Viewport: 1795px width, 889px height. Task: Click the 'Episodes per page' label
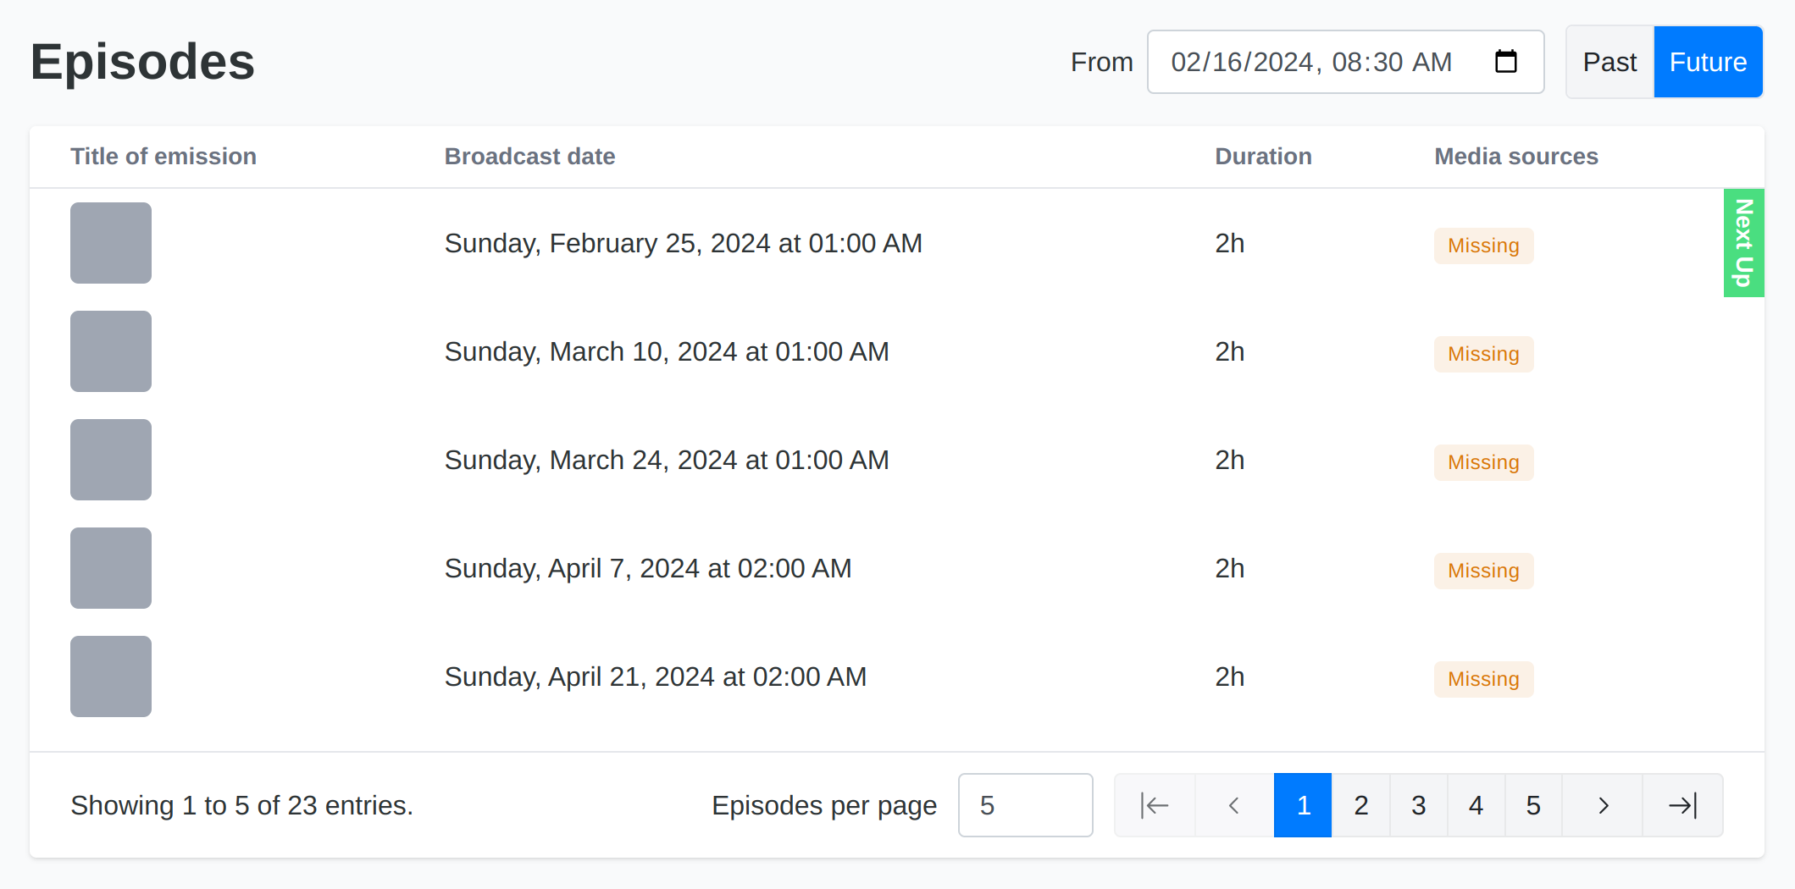(x=824, y=805)
